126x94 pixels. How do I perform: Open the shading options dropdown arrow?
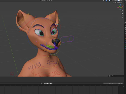point(122,1)
